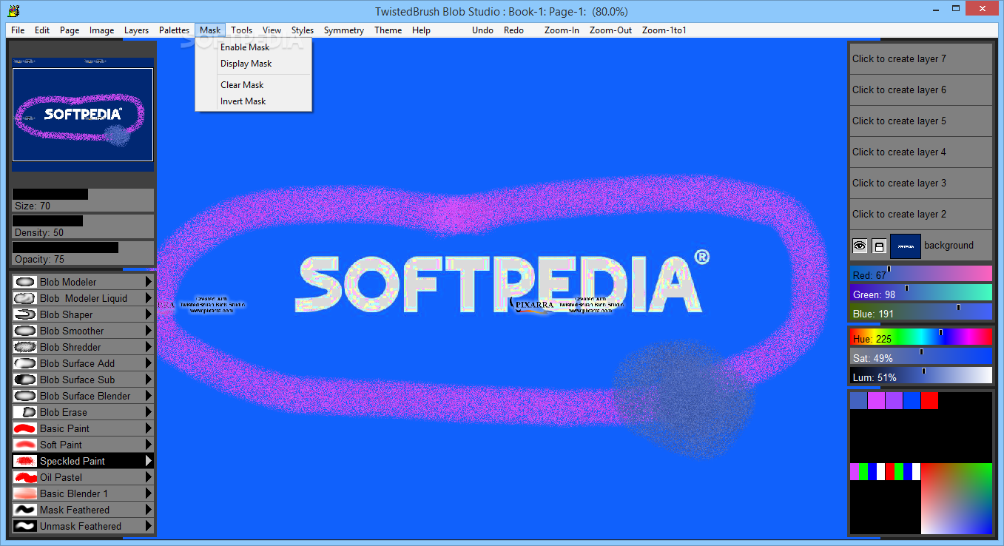Image resolution: width=1004 pixels, height=546 pixels.
Task: Select the Blob Modeler Liquid brush icon
Action: (25, 298)
